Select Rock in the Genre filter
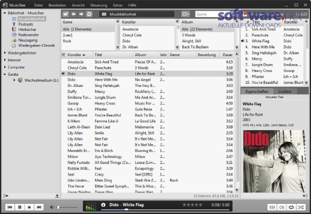Viewport: 311px width, 214px height. [x=88, y=41]
